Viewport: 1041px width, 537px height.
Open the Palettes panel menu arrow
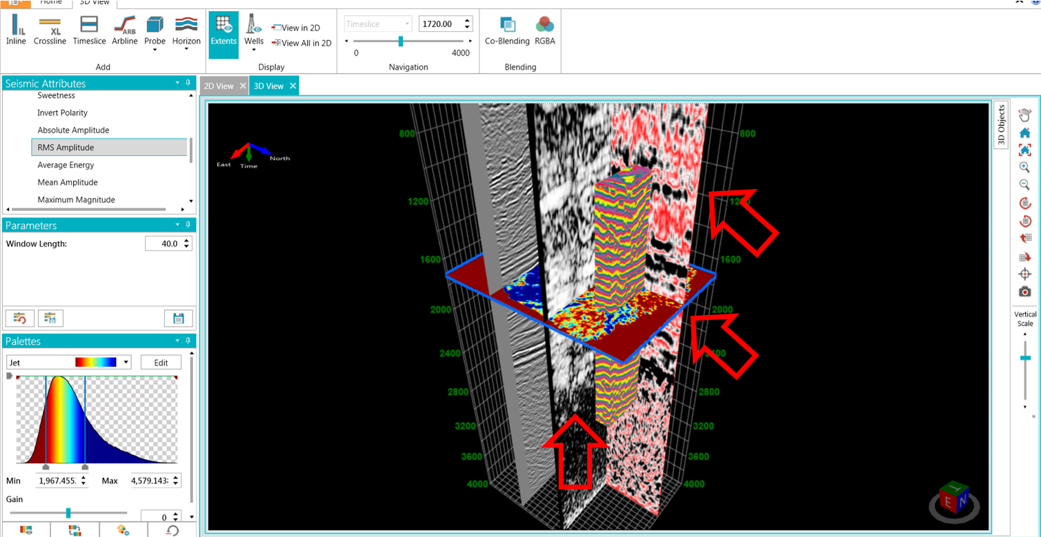177,341
